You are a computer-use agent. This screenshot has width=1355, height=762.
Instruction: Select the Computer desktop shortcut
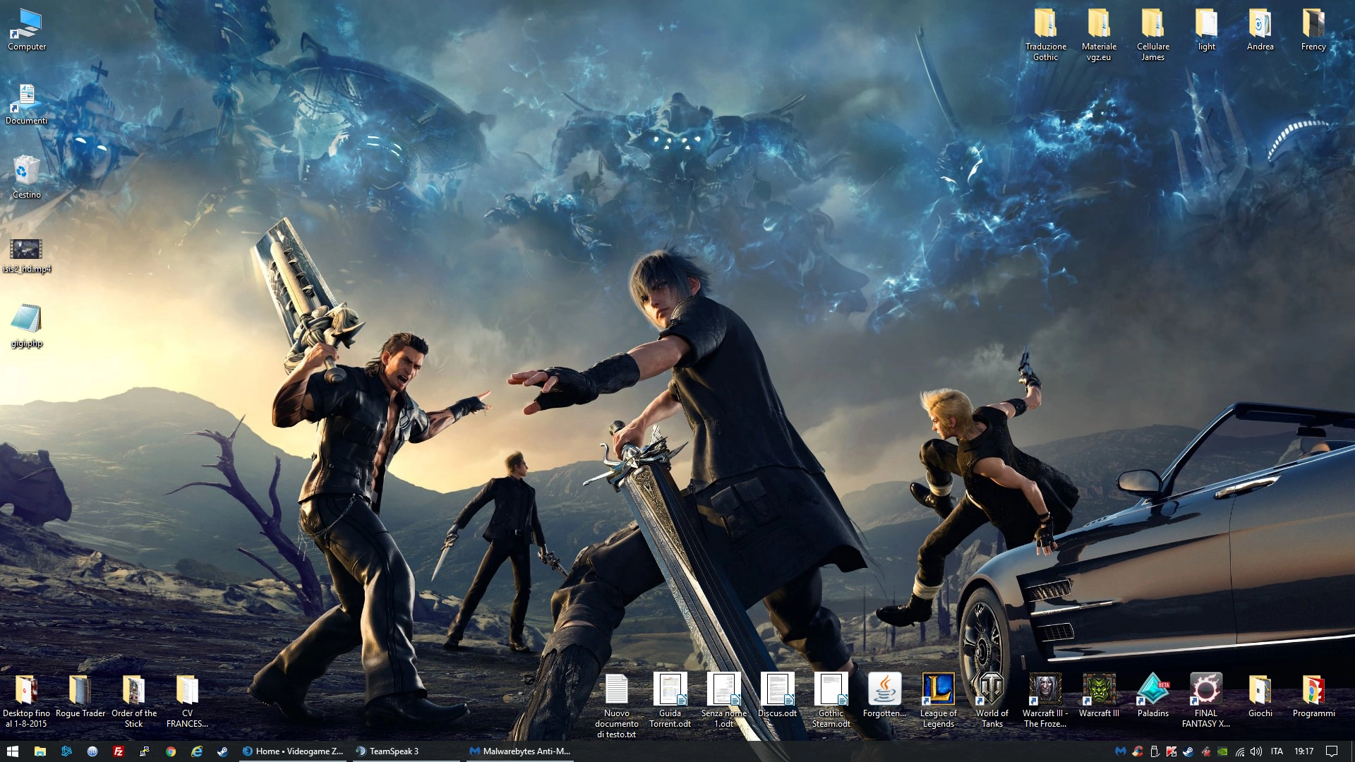pyautogui.click(x=27, y=30)
